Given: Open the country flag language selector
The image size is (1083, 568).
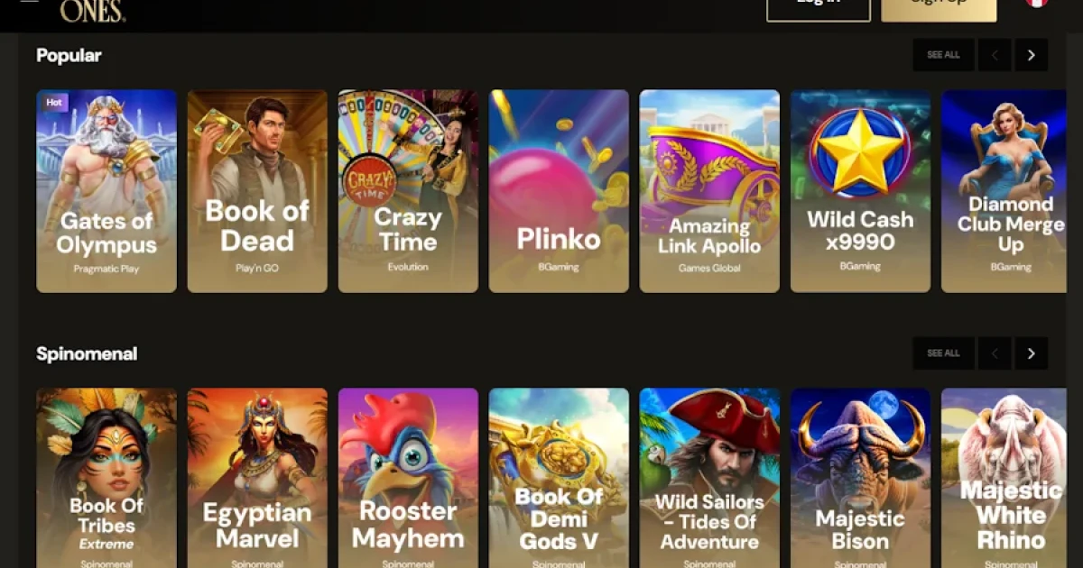Looking at the screenshot, I should (1036, 3).
